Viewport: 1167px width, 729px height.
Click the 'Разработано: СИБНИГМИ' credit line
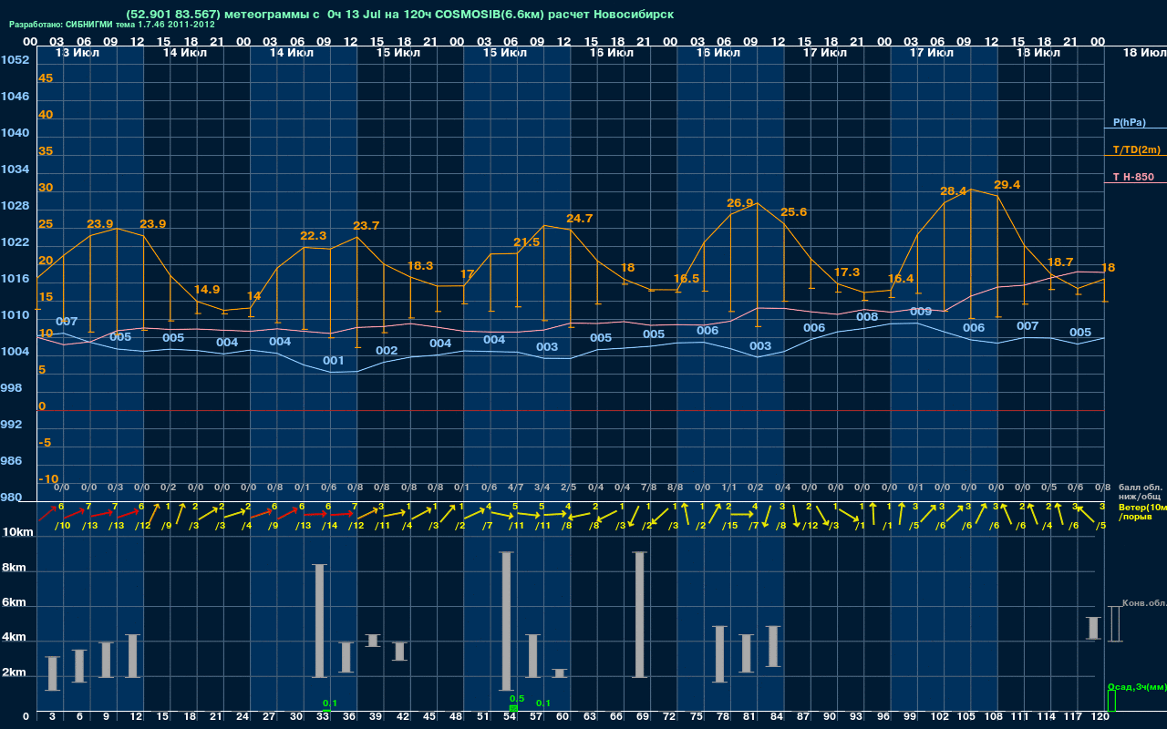[112, 26]
